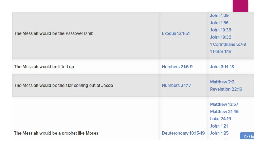Screen dimensions: 272x153
Task: Open the John 1:25 verse link
Action: (219, 133)
